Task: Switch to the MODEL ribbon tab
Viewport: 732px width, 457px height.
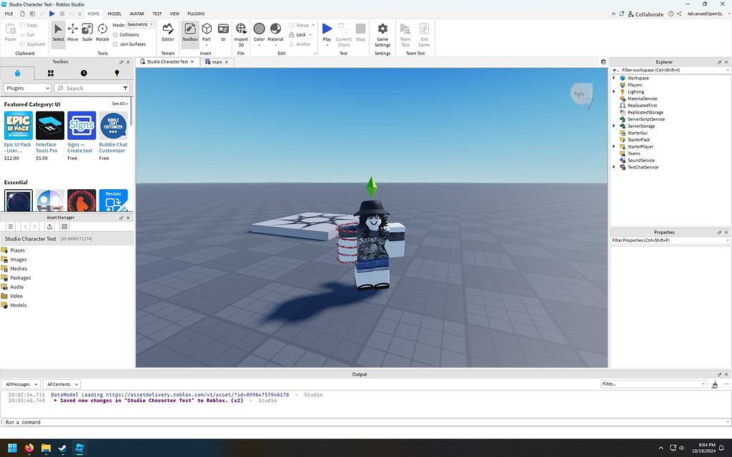Action: (114, 13)
